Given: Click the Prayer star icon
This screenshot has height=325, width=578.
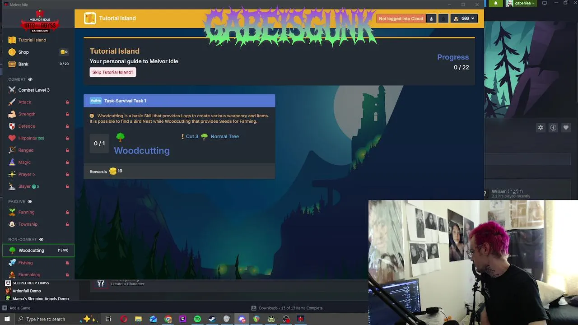Looking at the screenshot, I should click(x=12, y=174).
